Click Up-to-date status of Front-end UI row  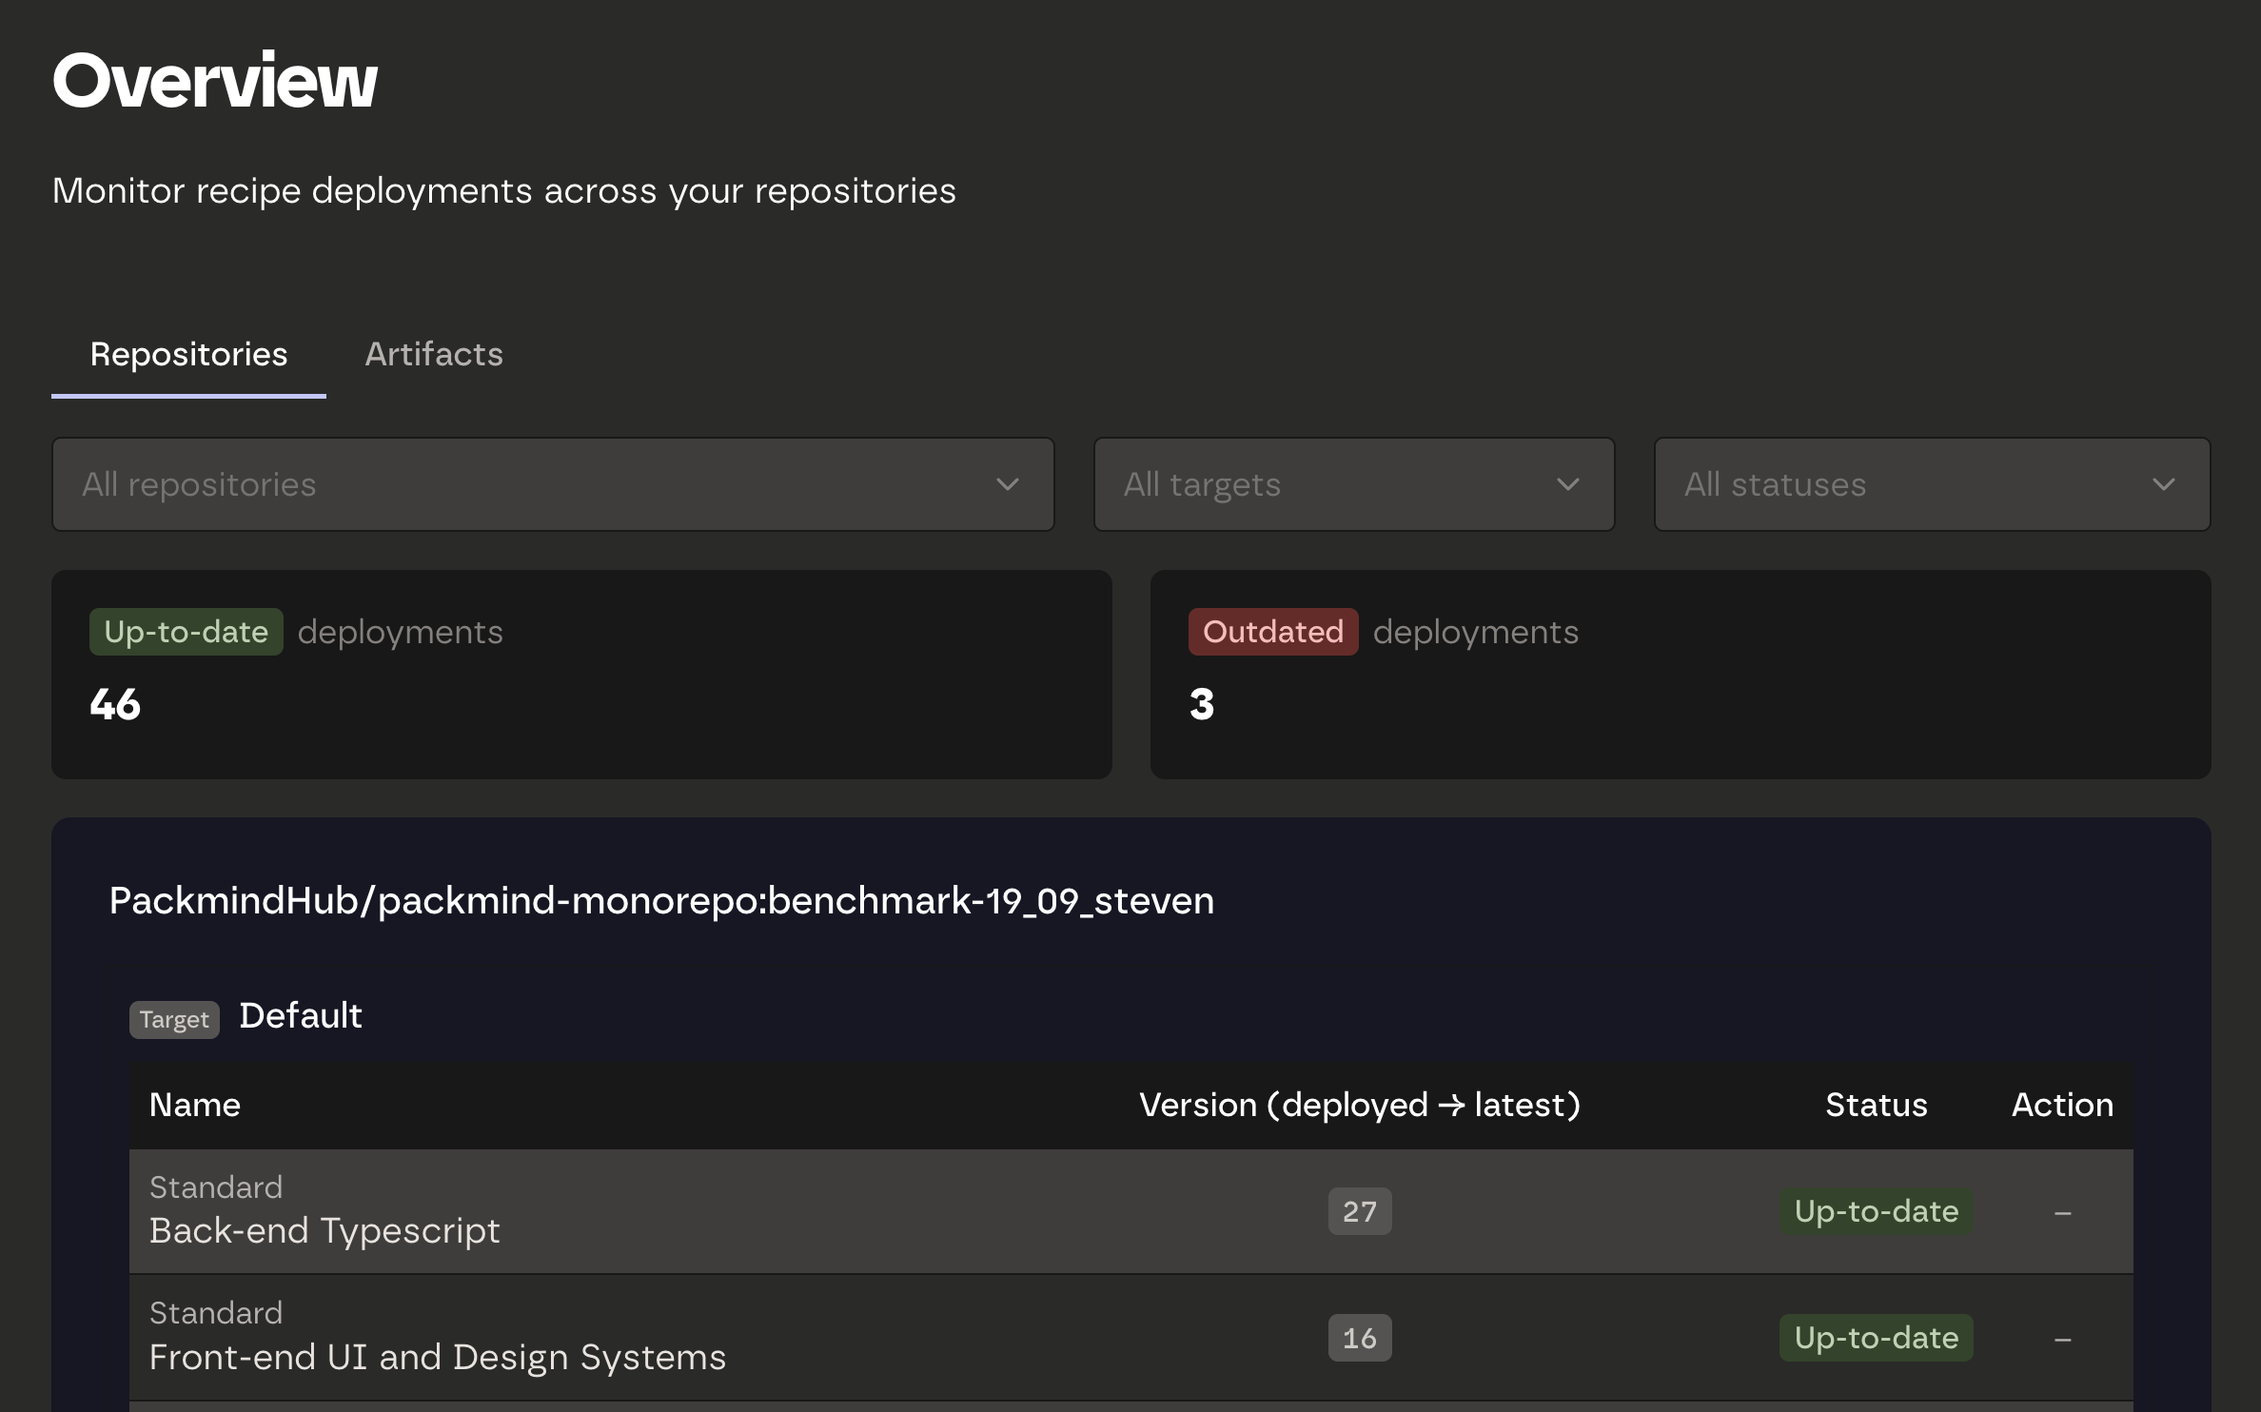[1876, 1338]
